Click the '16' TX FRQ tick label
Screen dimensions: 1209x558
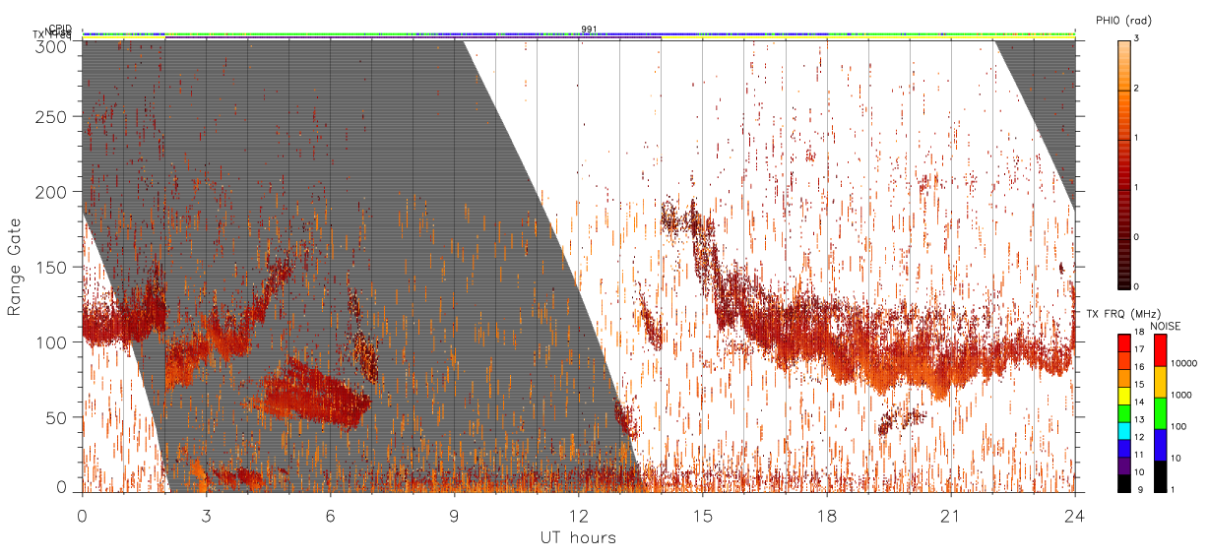(1141, 366)
